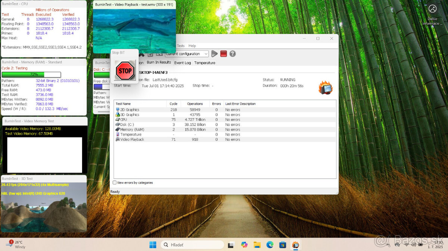Open the Hľadať search box in taskbar

(192, 245)
